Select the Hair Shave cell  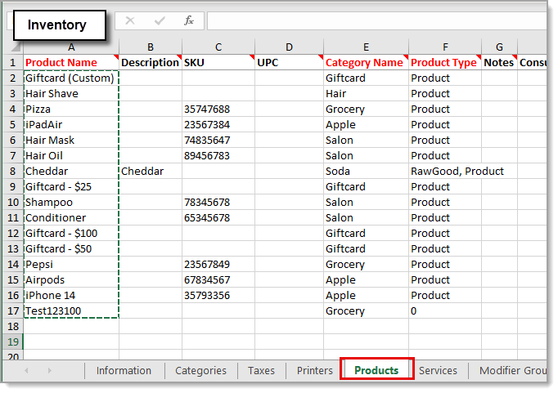point(71,94)
